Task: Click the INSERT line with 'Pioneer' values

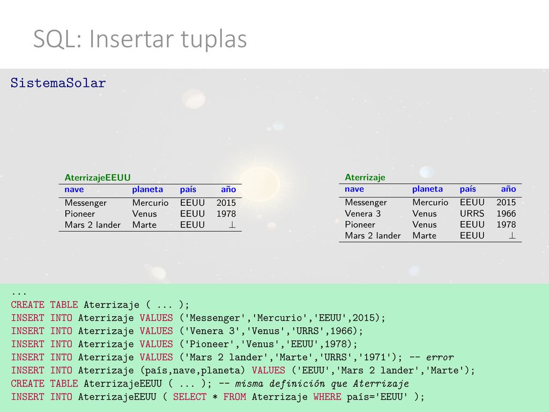Action: [x=184, y=344]
